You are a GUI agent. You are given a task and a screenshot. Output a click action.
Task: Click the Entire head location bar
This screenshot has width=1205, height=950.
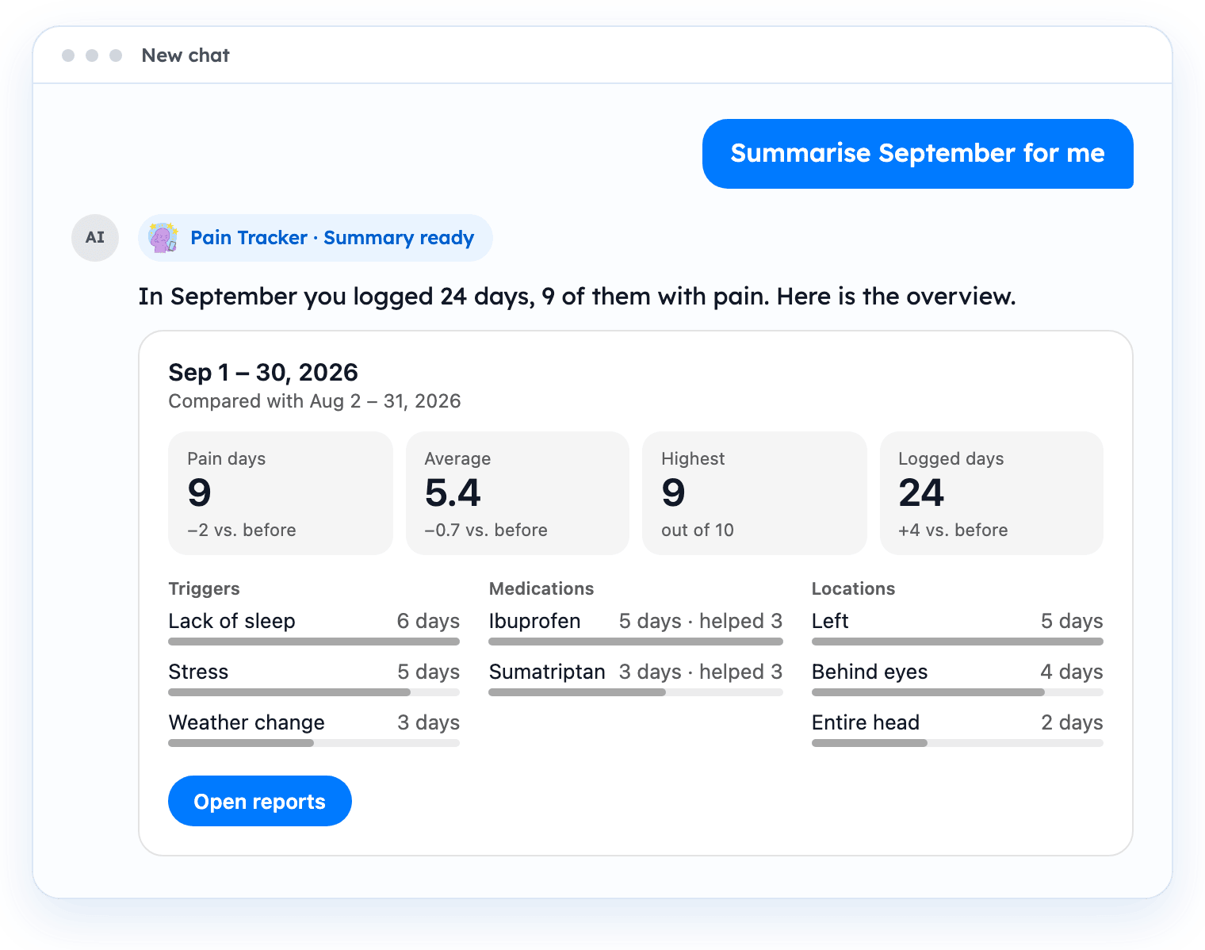[x=958, y=743]
